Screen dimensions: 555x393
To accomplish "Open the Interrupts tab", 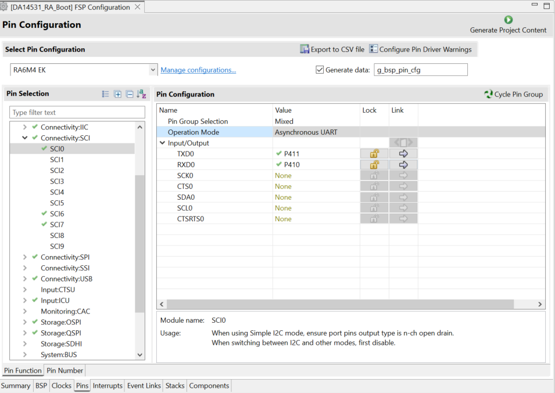I will (x=108, y=385).
